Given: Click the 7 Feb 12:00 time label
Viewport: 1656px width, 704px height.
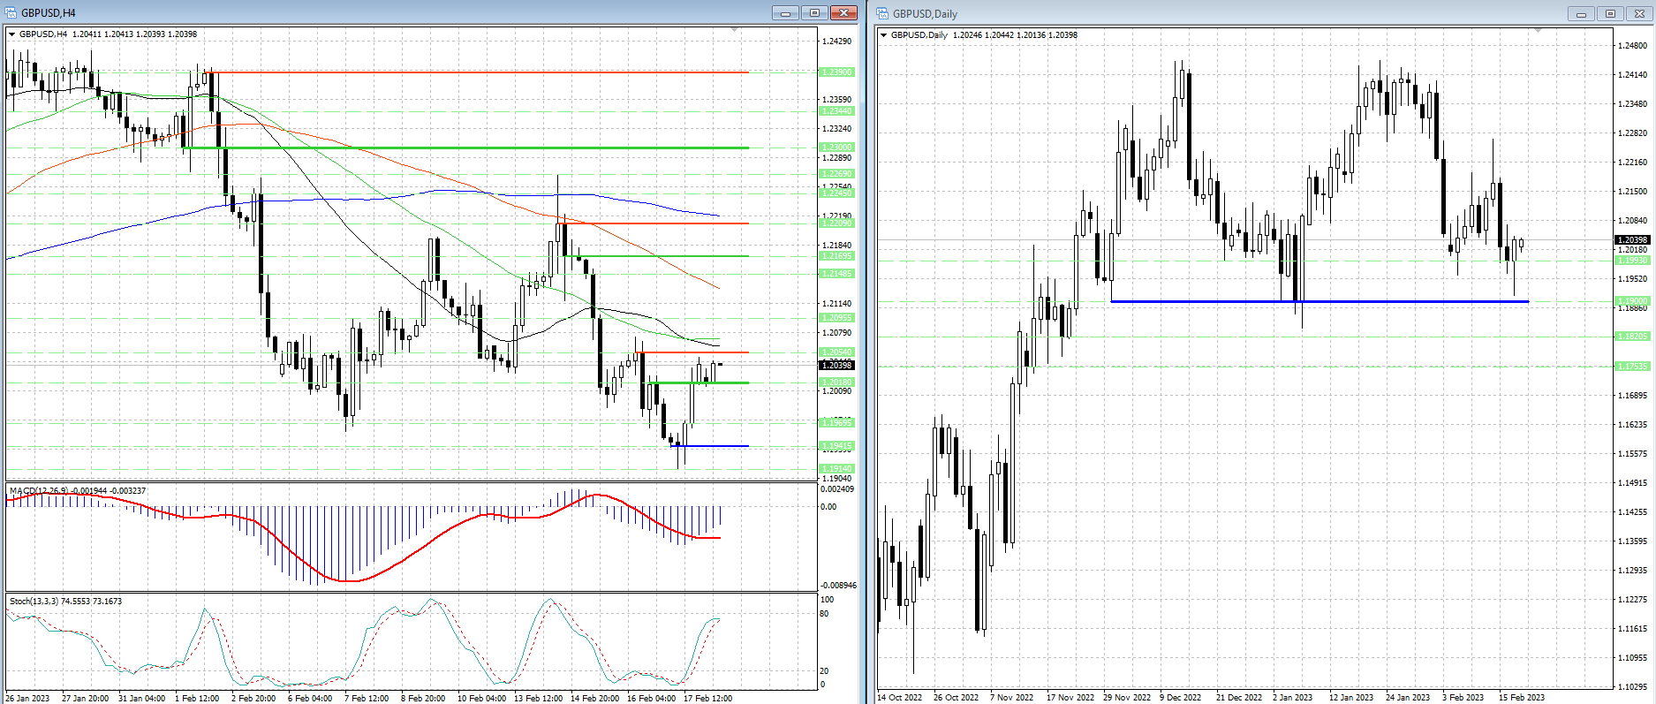Looking at the screenshot, I should [367, 699].
